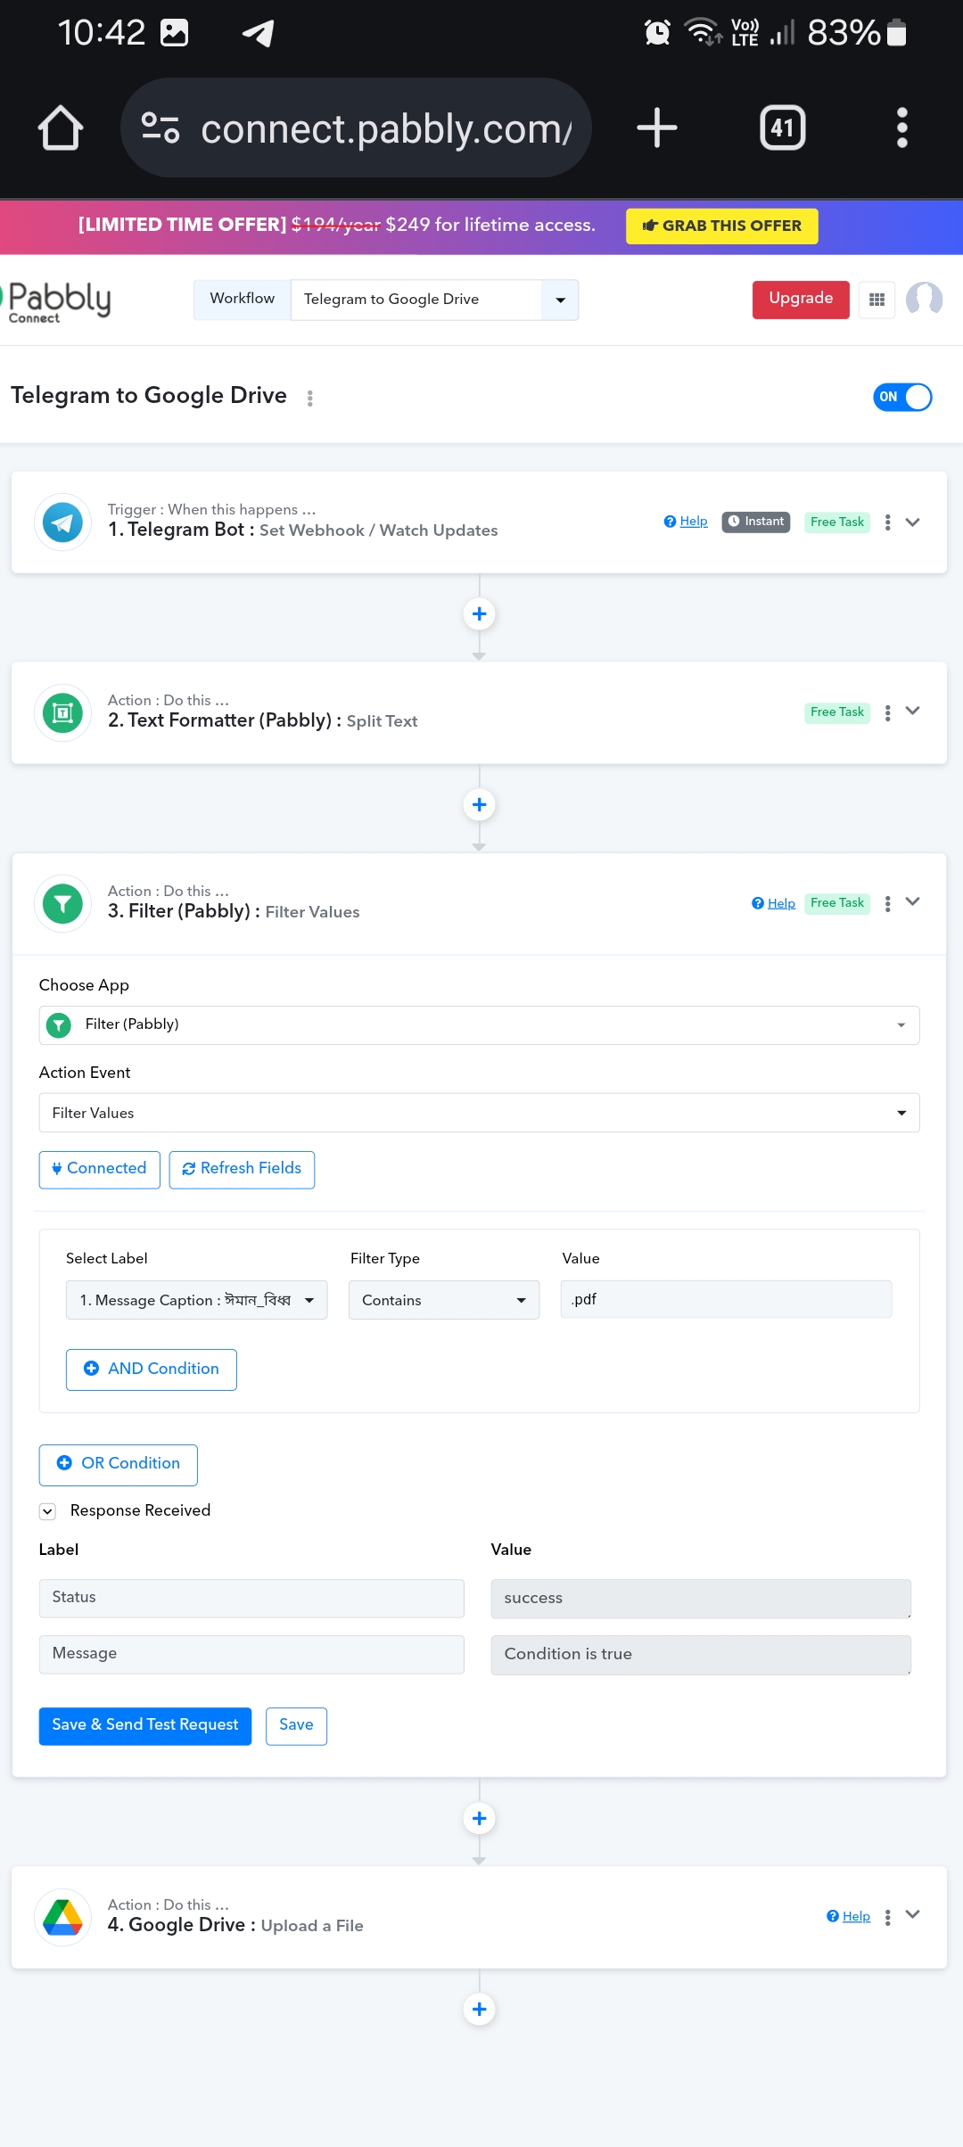Open options menu for Google Drive step
The height and width of the screenshot is (2147, 963).
(x=887, y=1918)
